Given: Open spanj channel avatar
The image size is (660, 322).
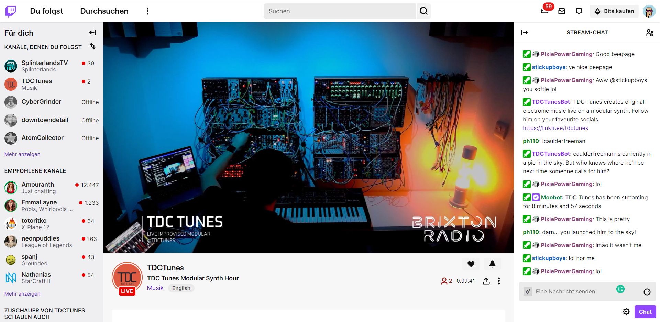Looking at the screenshot, I should point(11,260).
